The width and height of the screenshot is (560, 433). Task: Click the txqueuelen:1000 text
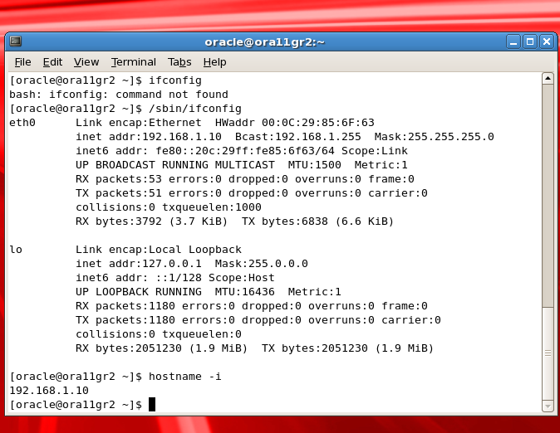pyautogui.click(x=212, y=207)
